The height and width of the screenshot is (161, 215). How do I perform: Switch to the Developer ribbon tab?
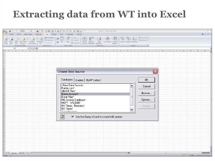70,34
